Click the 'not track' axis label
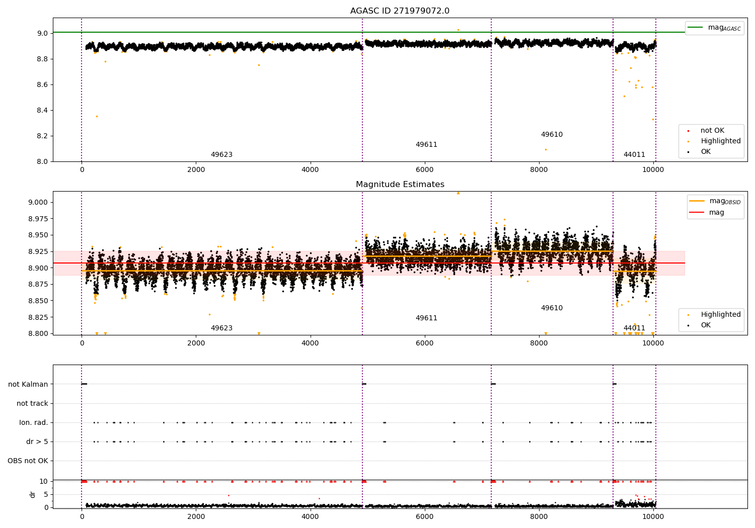 point(32,404)
